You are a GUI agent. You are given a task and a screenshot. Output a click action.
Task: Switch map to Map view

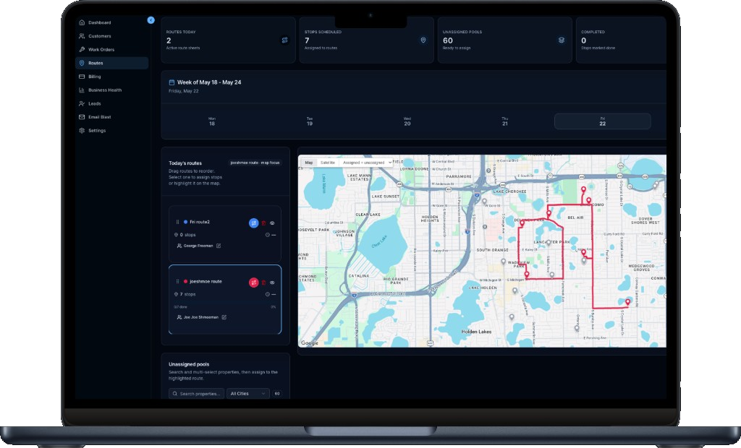(308, 163)
